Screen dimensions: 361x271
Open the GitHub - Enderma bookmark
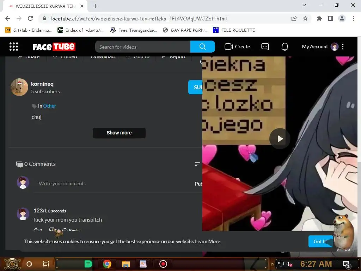tap(28, 30)
